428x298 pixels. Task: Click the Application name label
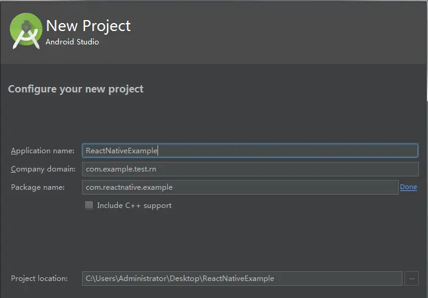coord(43,151)
